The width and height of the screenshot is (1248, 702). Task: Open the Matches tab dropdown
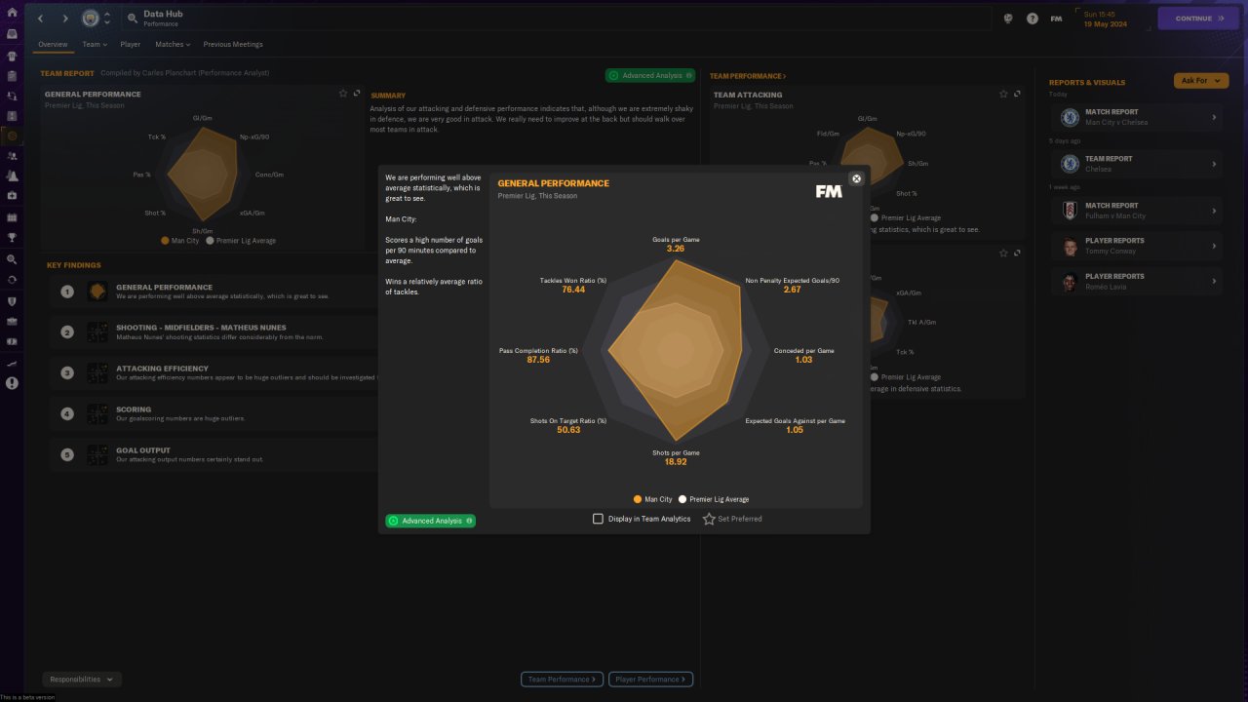coord(172,44)
